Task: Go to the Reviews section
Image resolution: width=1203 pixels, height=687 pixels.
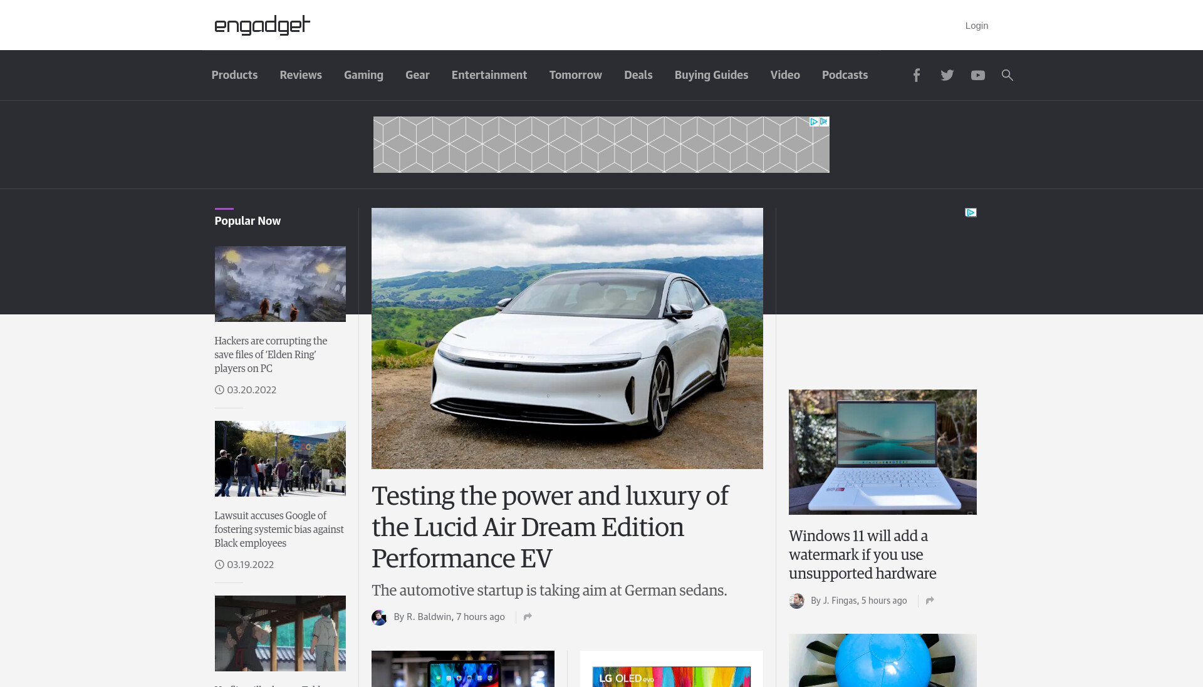Action: pyautogui.click(x=301, y=75)
